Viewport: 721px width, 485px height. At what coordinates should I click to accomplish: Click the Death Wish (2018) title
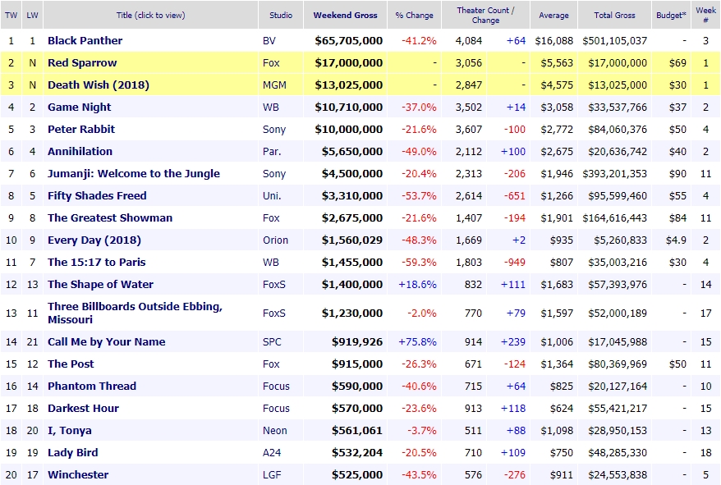tap(99, 85)
